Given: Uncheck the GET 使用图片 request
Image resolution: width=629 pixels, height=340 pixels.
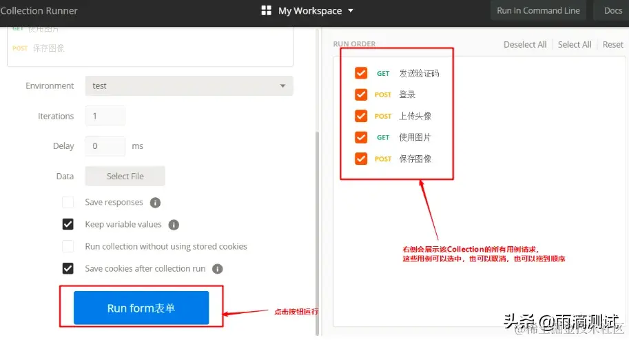Looking at the screenshot, I should tap(361, 137).
